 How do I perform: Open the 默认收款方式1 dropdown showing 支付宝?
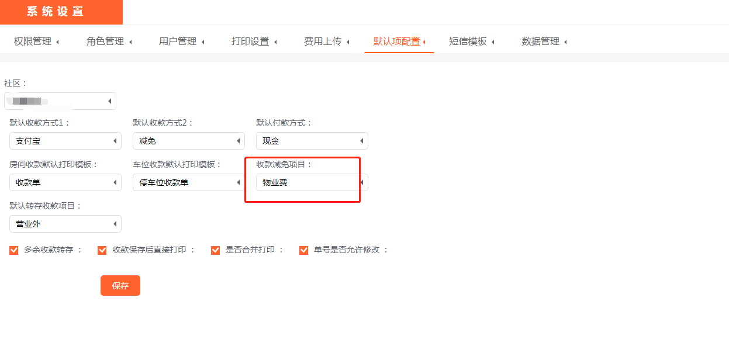point(65,141)
